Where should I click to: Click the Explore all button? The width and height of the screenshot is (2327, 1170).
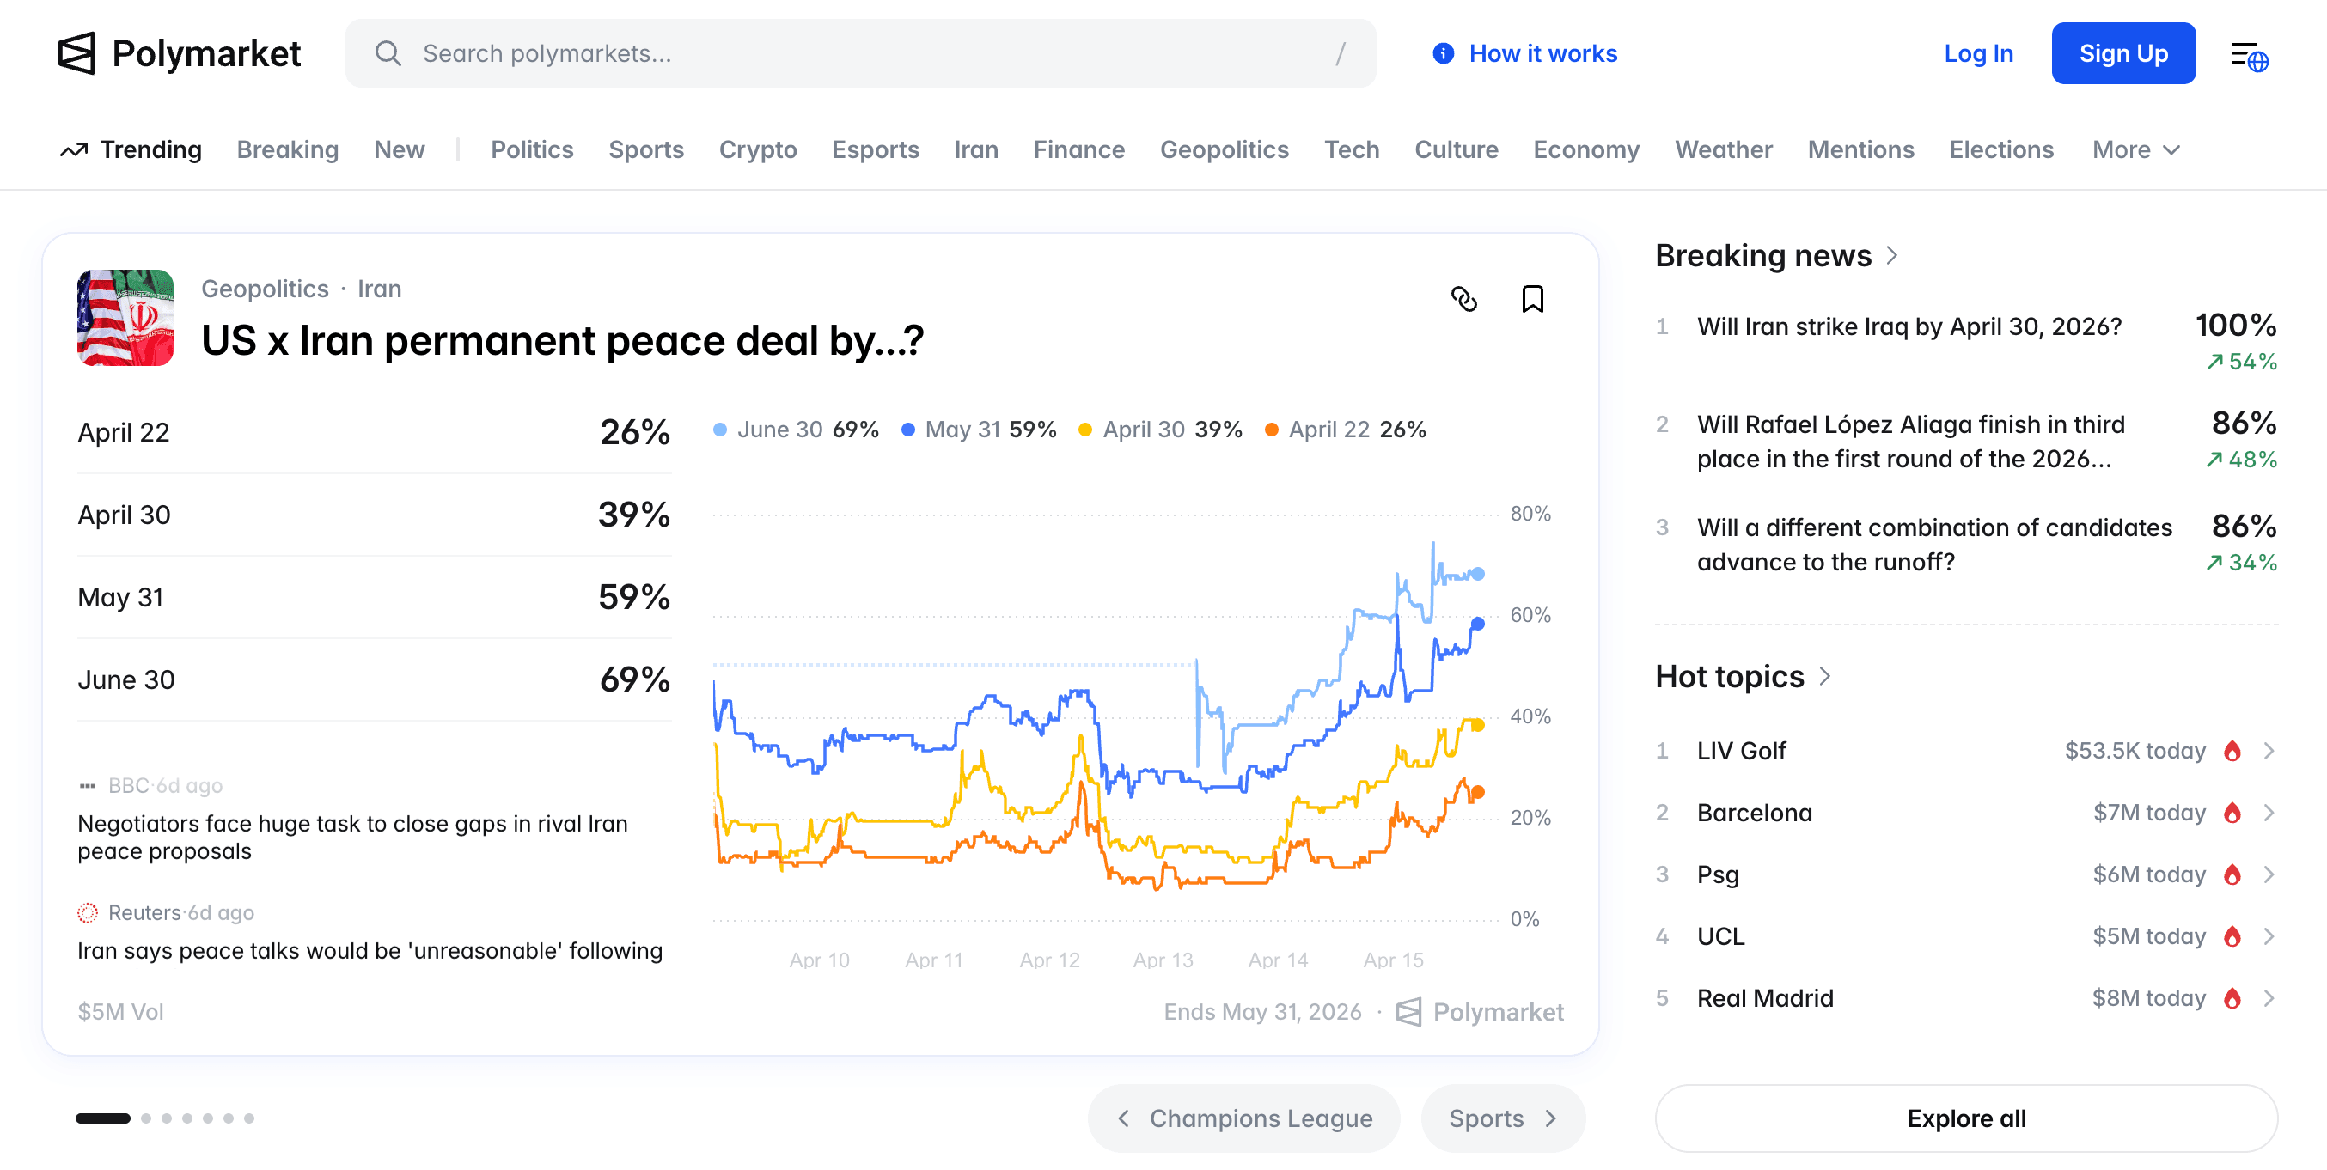(x=1966, y=1118)
